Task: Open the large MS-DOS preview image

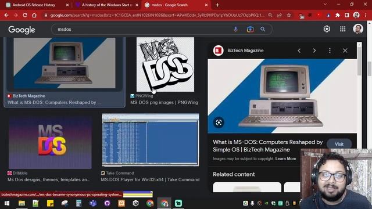Action: coord(282,96)
